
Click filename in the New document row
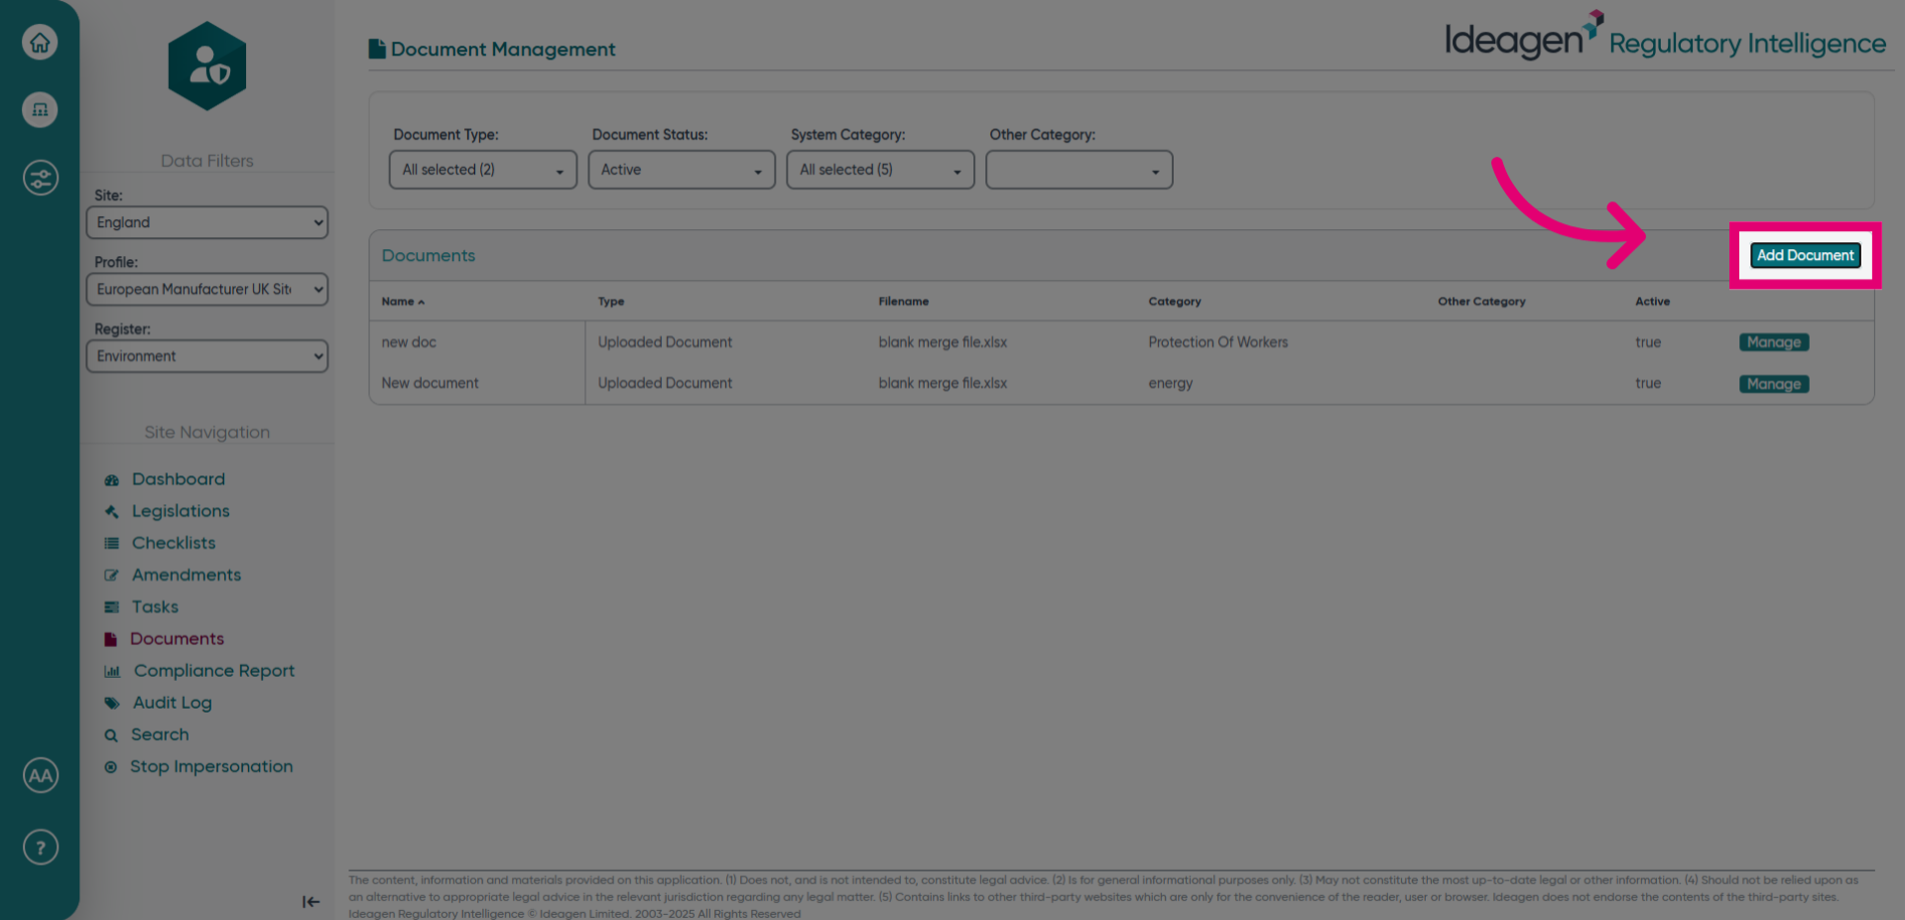coord(943,383)
